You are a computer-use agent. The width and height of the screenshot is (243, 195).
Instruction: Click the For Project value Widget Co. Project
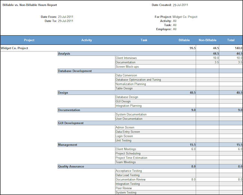coord(185,17)
